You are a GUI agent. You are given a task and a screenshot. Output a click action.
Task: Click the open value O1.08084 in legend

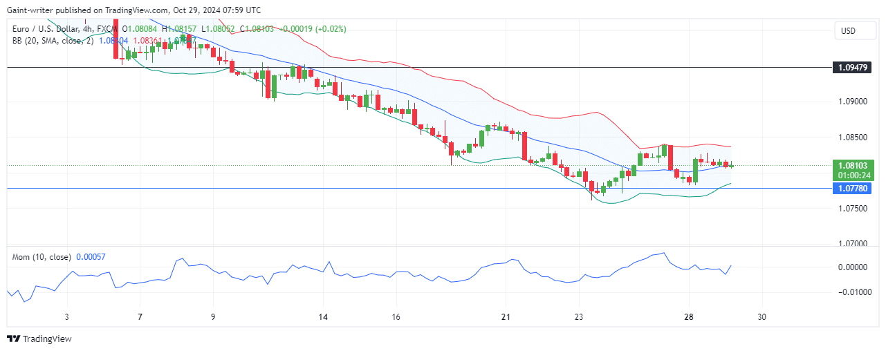tap(140, 29)
